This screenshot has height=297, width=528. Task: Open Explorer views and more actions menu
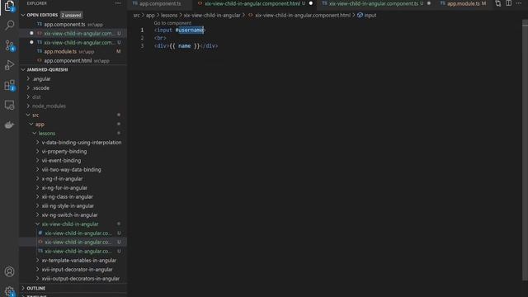tap(118, 3)
